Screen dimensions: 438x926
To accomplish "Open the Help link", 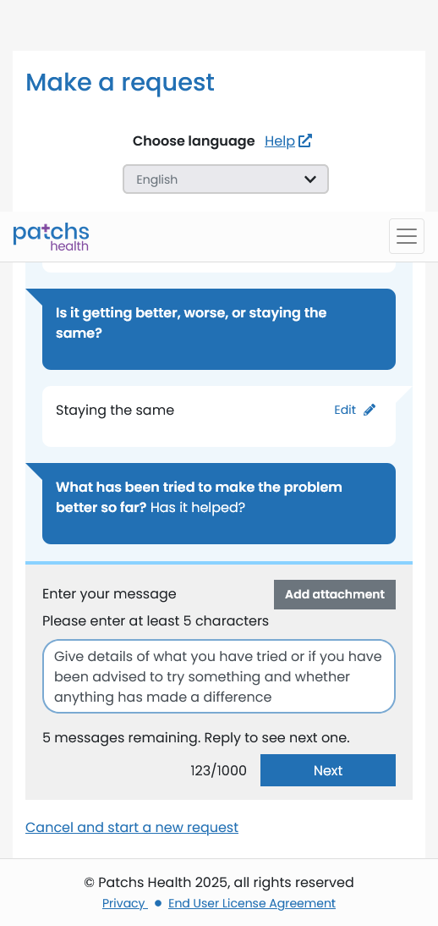I will [280, 141].
